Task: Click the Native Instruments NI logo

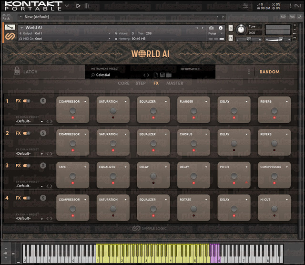Action: click(x=297, y=6)
